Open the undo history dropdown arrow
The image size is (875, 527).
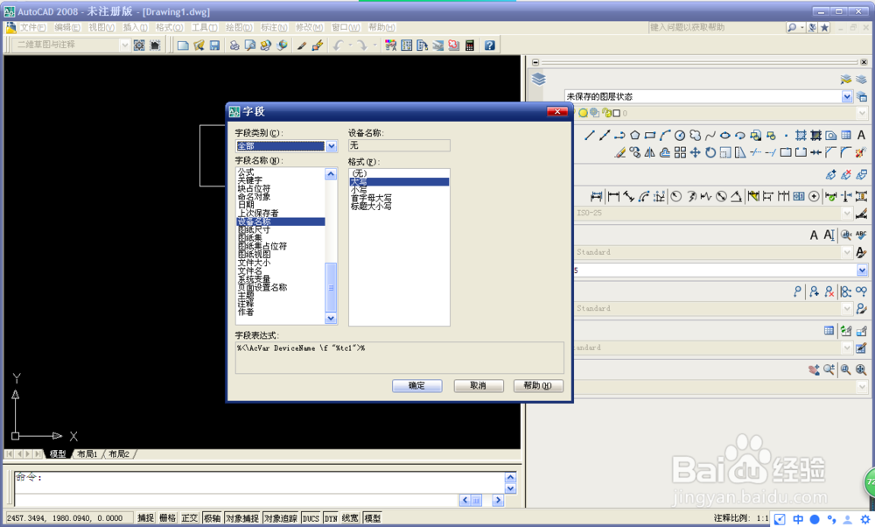pyautogui.click(x=351, y=46)
